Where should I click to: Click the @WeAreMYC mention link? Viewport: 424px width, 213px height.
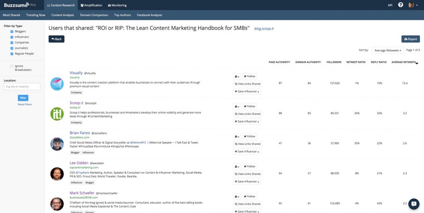139,143
